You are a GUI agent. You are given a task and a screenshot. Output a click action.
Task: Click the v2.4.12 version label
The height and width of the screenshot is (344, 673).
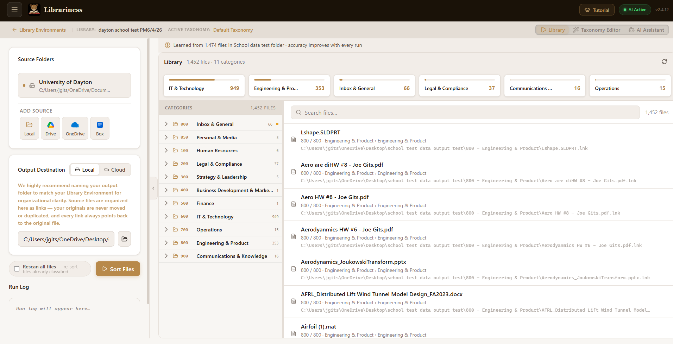coord(662,10)
